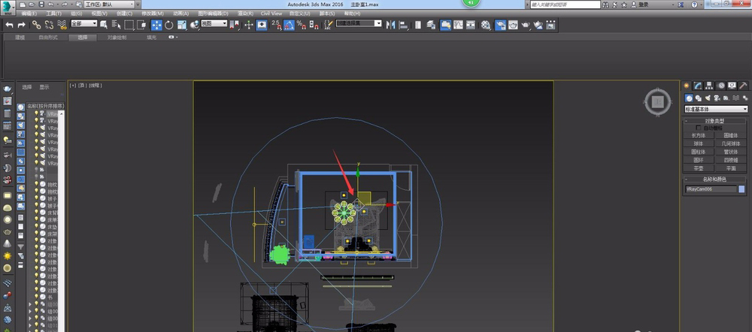
Task: Open the Material Editor
Action: point(486,25)
